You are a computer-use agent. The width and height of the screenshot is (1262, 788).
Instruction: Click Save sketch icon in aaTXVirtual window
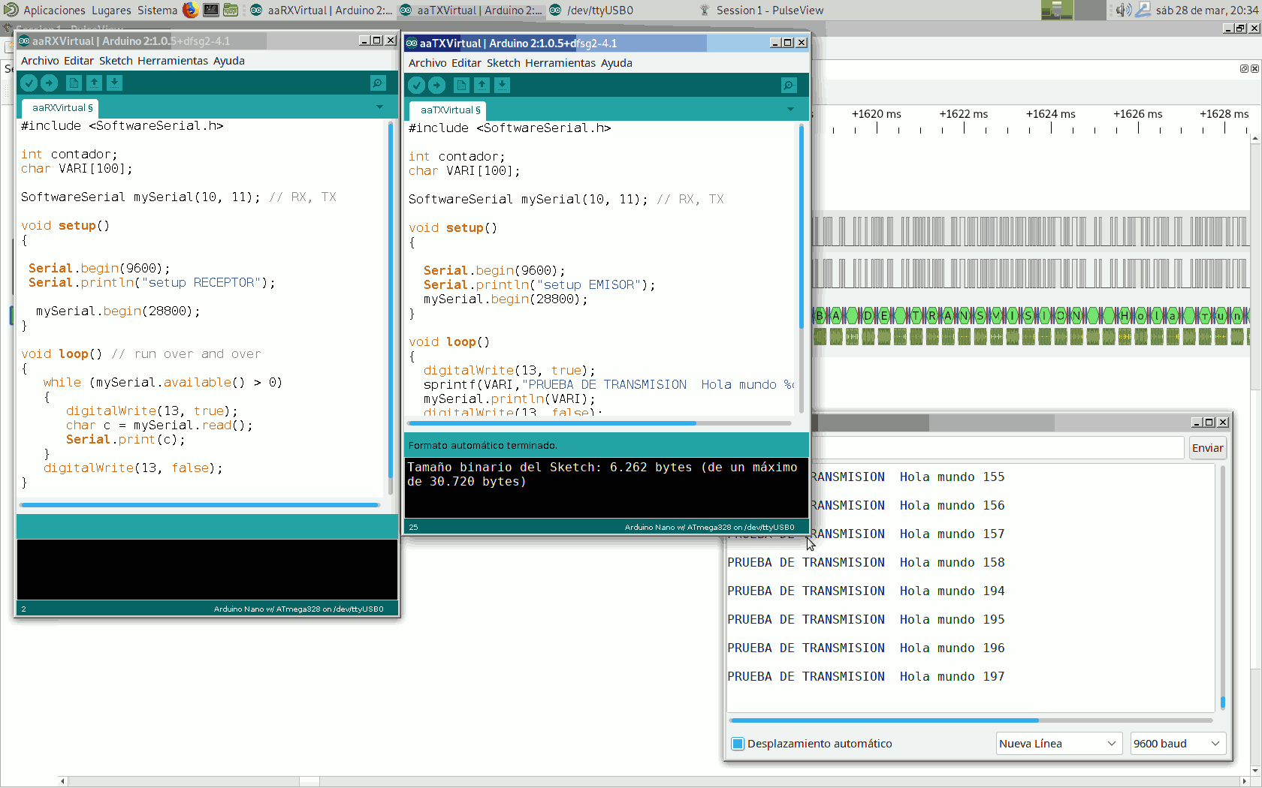502,86
